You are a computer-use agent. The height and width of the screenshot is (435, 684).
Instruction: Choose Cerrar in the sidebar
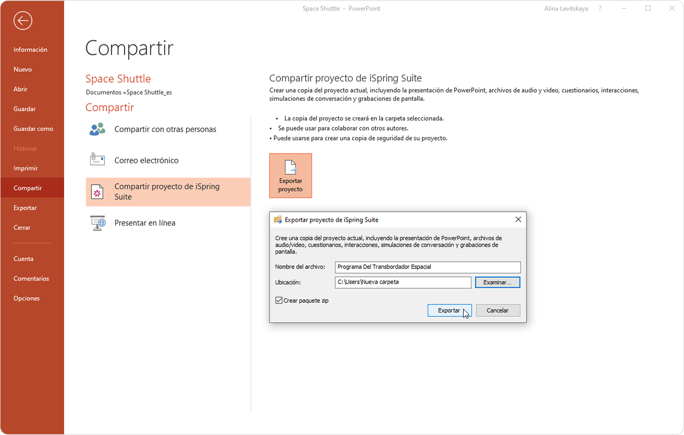tap(22, 227)
